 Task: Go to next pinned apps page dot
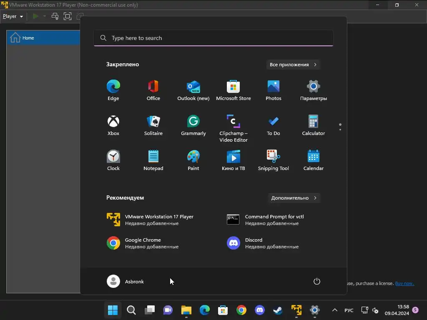[x=340, y=130]
